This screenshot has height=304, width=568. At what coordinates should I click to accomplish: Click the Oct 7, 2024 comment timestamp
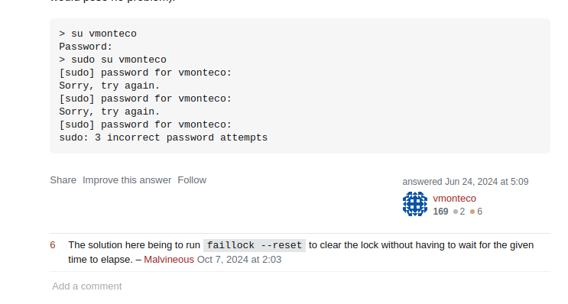239,260
